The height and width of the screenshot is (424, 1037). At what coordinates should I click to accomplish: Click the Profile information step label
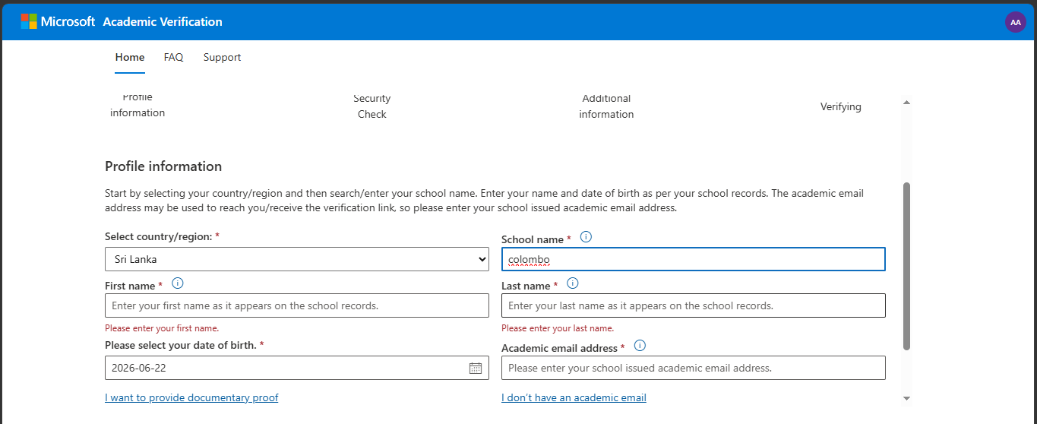[x=138, y=106]
